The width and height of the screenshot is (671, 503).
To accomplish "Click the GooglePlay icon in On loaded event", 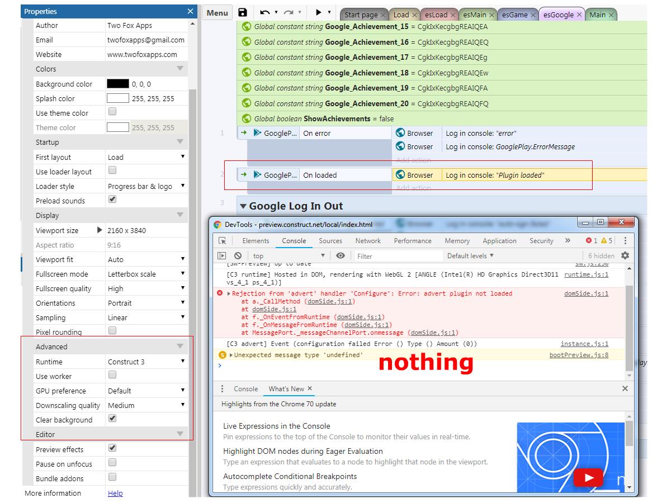I will (x=257, y=175).
